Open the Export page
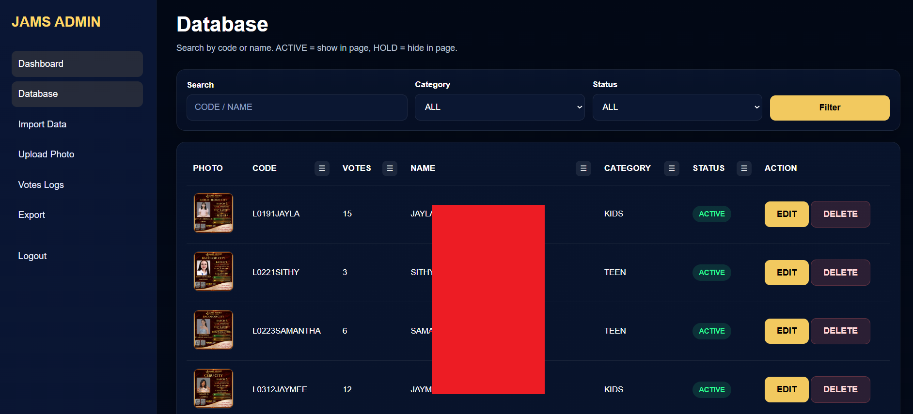 31,215
